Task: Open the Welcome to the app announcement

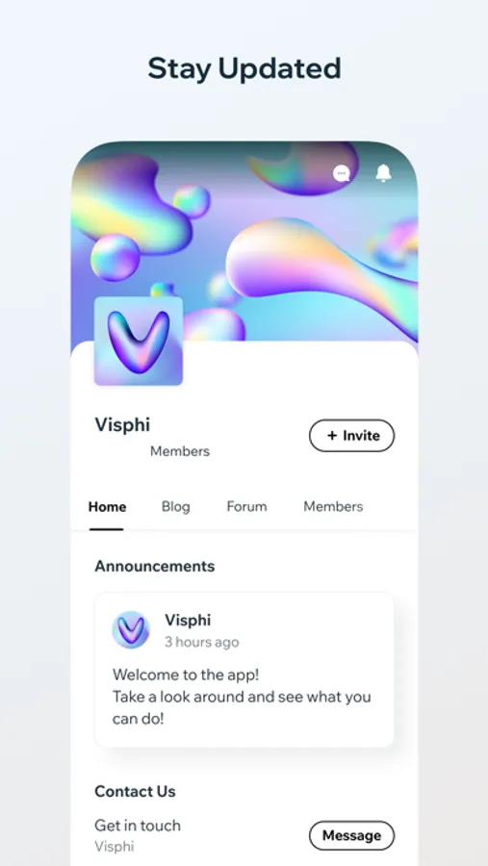Action: [244, 670]
